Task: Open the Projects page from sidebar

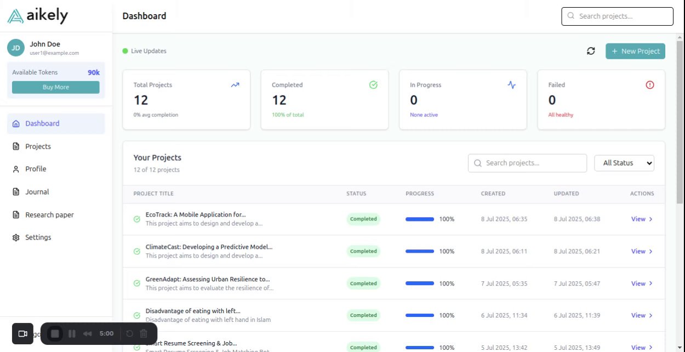Action: (x=38, y=146)
